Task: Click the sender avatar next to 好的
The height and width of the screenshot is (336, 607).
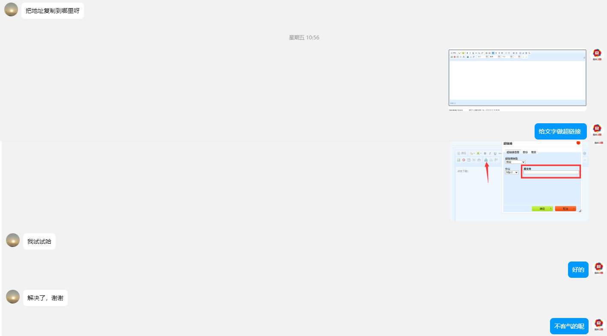Action: click(599, 268)
